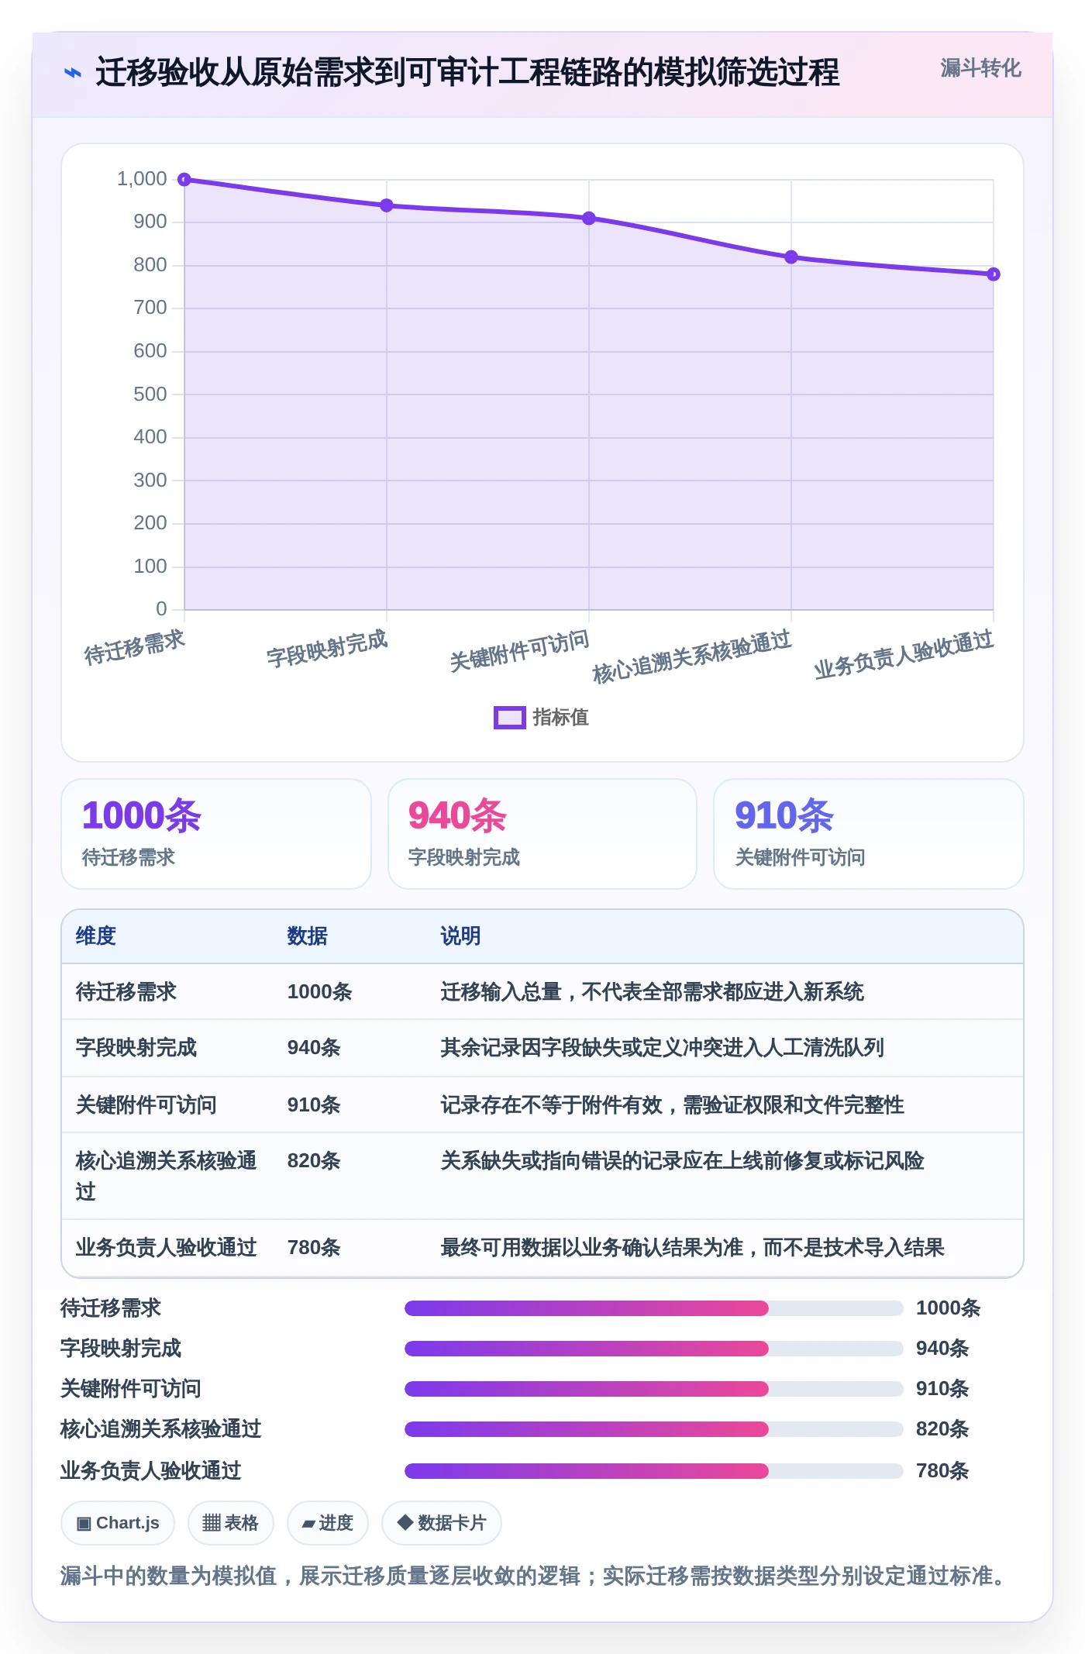1085x1654 pixels.
Task: Click the 1000条 value beside the progress bar
Action: point(949,1308)
